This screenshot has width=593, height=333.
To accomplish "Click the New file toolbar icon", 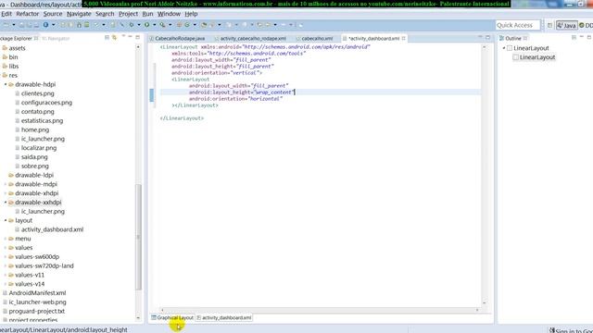I will [6, 25].
